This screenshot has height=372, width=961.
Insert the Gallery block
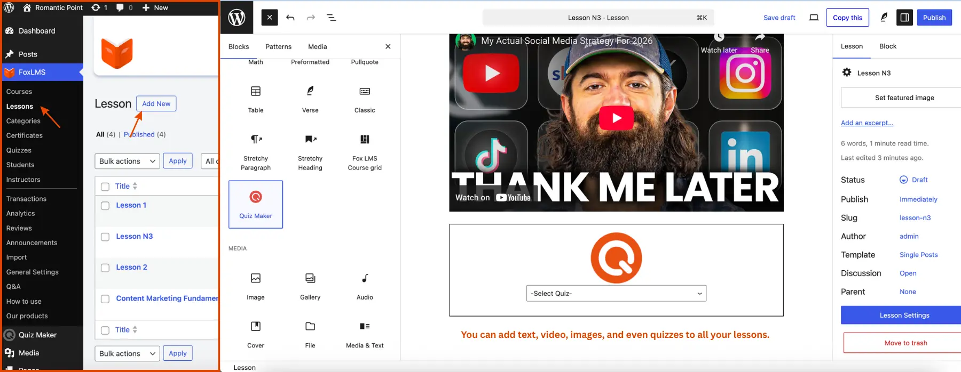pyautogui.click(x=310, y=286)
